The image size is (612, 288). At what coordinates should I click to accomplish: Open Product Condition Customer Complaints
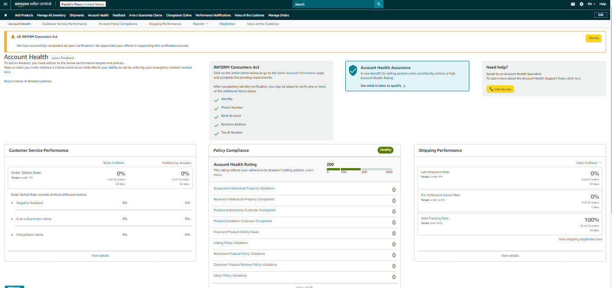(x=243, y=221)
